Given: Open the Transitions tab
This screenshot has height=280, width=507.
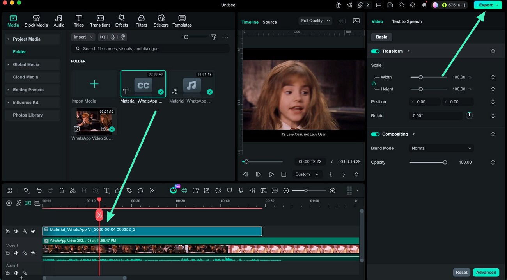Looking at the screenshot, I should (100, 21).
